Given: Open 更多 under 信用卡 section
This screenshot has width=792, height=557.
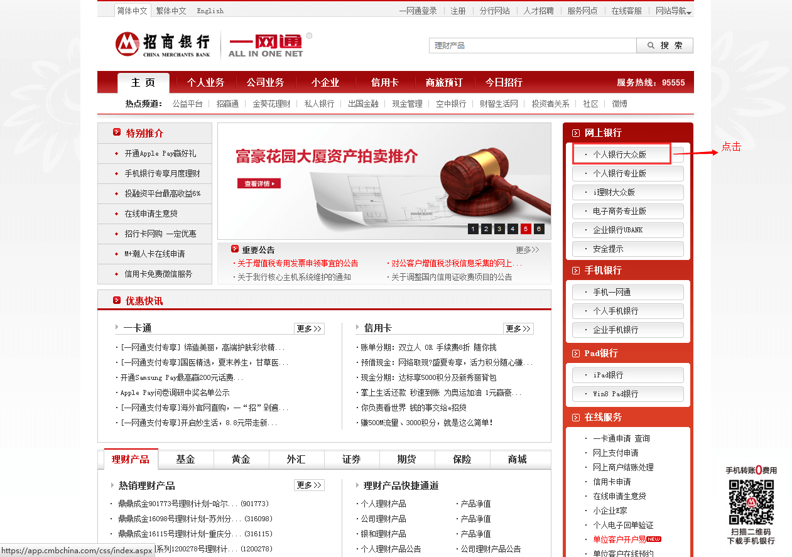Looking at the screenshot, I should [518, 328].
